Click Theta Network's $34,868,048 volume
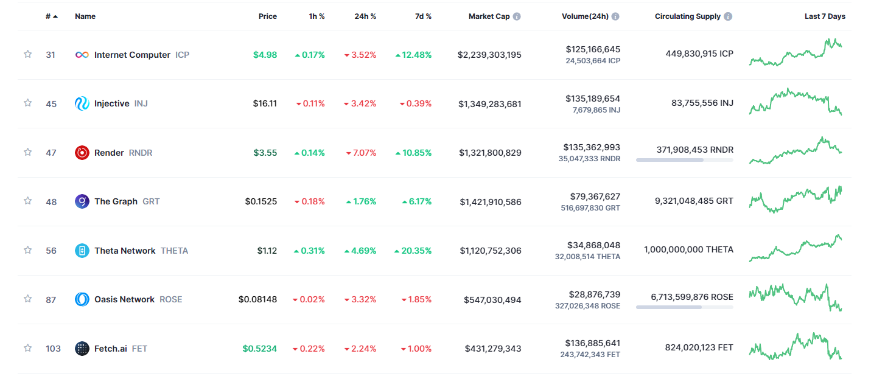Viewport: 871px width, 379px height. coord(595,245)
